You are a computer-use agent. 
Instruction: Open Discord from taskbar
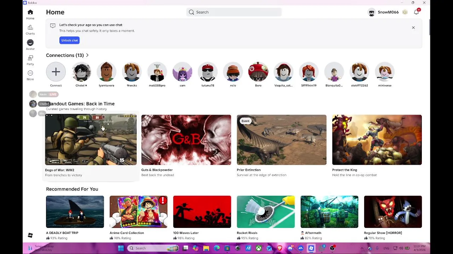click(x=291, y=248)
